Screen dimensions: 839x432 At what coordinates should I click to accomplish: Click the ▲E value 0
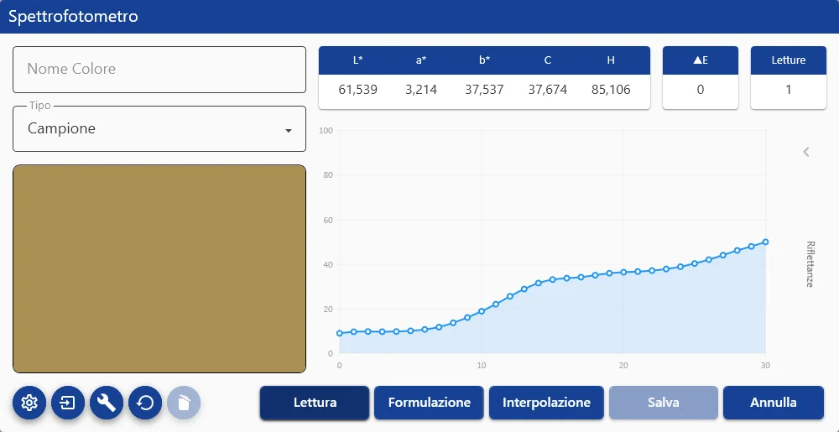(x=701, y=90)
